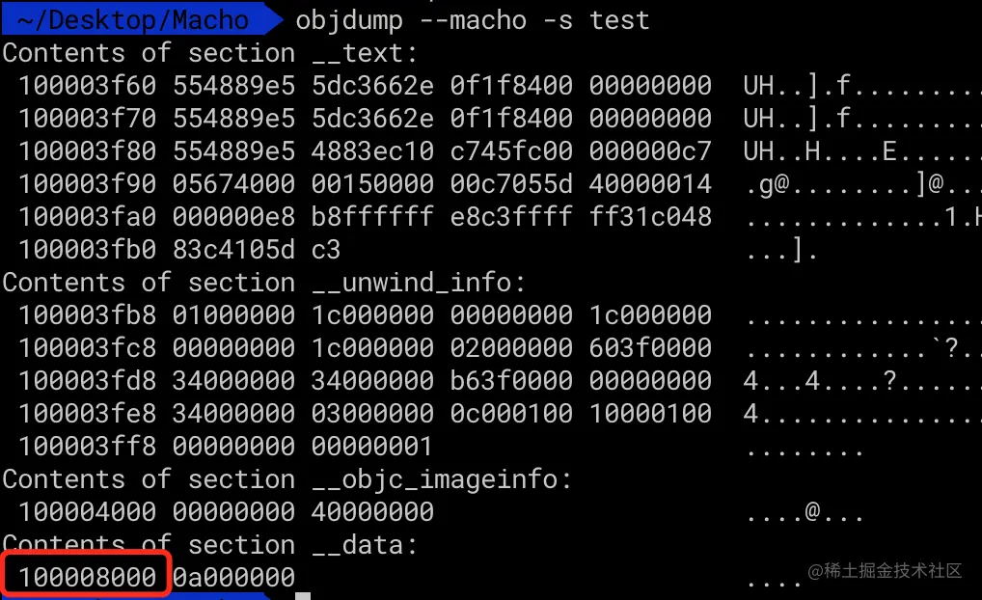Image resolution: width=982 pixels, height=600 pixels.
Task: Select the hex value 0a000000 in __data
Action: 233,578
